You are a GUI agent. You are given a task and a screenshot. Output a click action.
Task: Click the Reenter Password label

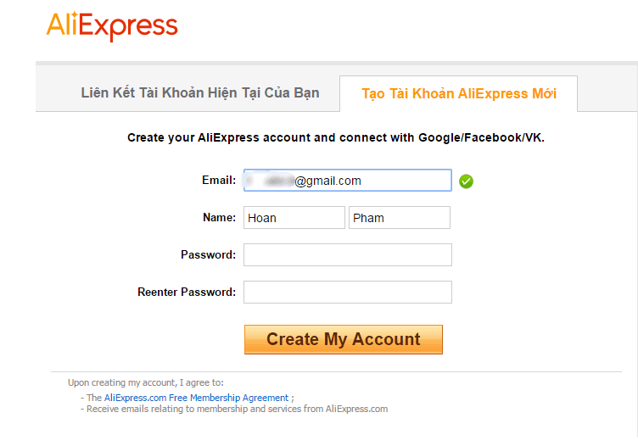[187, 293]
